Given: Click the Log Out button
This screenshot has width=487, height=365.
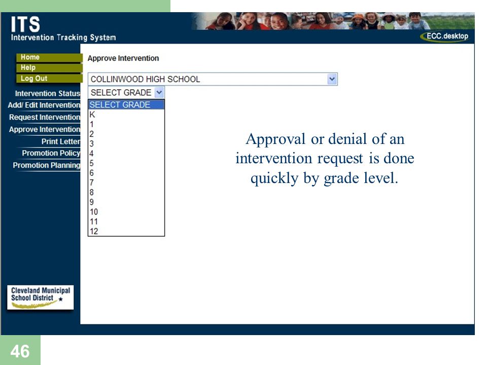Looking at the screenshot, I should click(x=49, y=78).
